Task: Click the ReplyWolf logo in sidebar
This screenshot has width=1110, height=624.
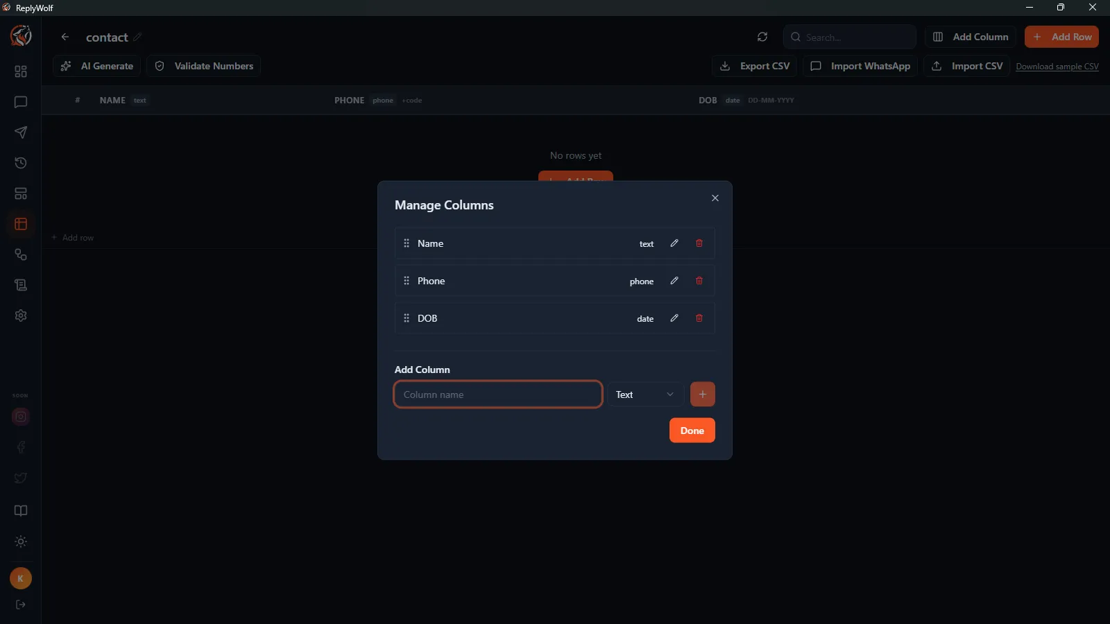Action: coord(21,35)
